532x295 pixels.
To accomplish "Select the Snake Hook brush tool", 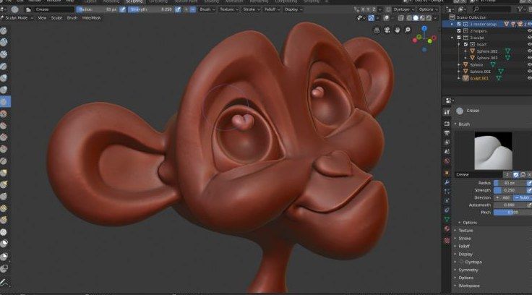I will (x=4, y=184).
